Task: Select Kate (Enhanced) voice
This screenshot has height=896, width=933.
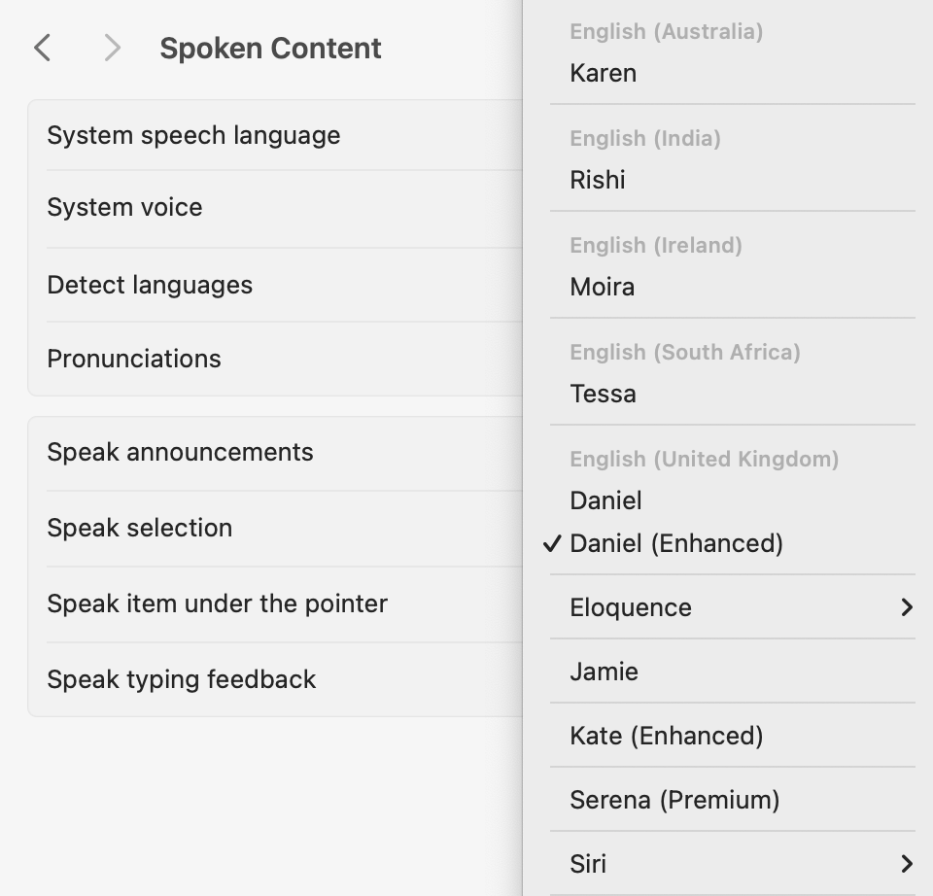Action: coord(667,736)
